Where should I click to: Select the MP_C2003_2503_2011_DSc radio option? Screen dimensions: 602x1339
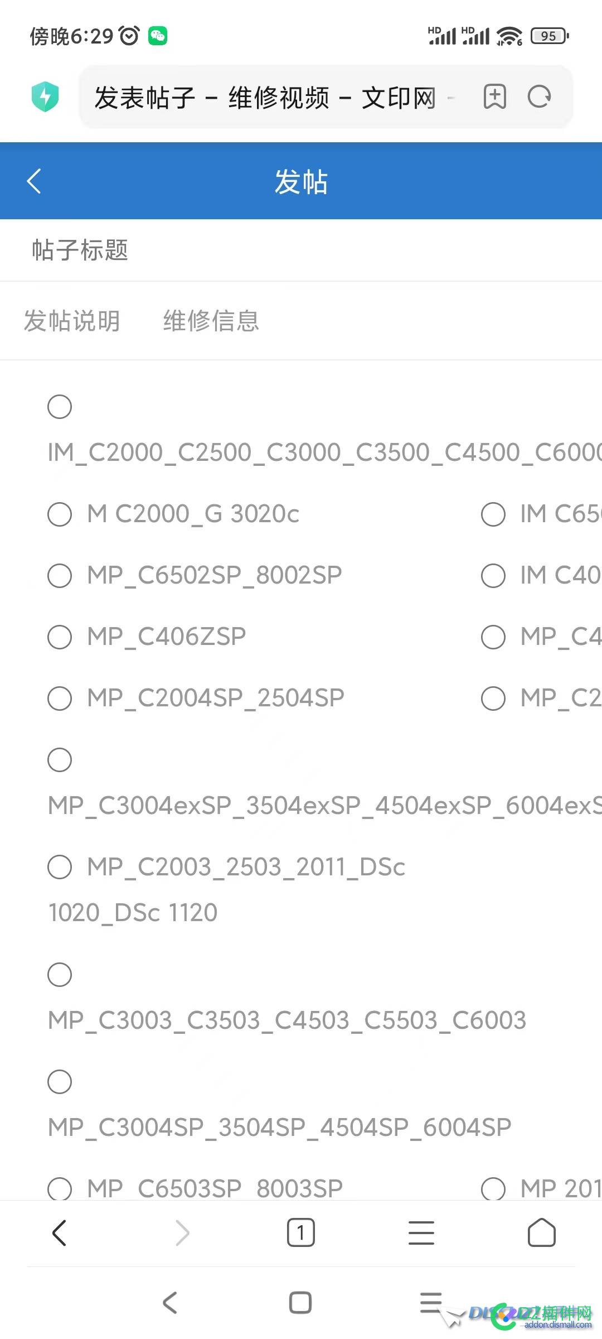click(x=60, y=867)
